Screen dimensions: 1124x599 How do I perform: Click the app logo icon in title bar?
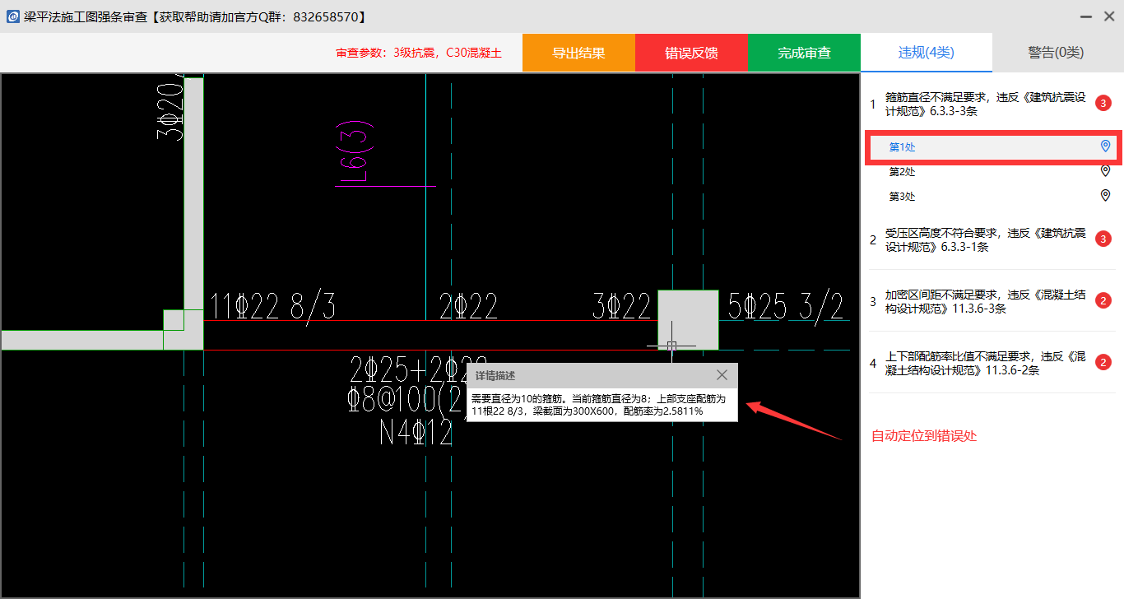[13, 16]
